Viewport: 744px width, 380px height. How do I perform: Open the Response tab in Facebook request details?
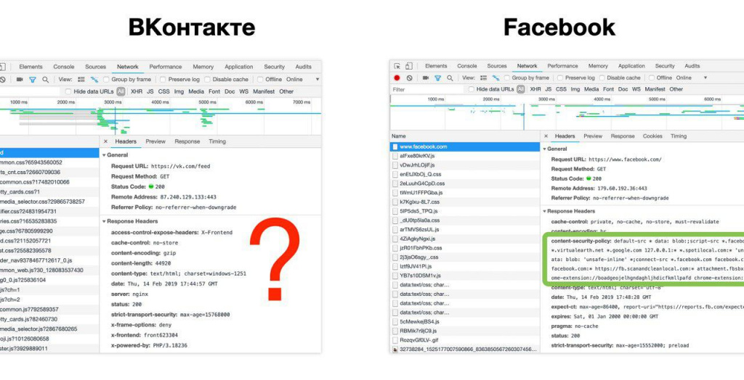point(623,136)
